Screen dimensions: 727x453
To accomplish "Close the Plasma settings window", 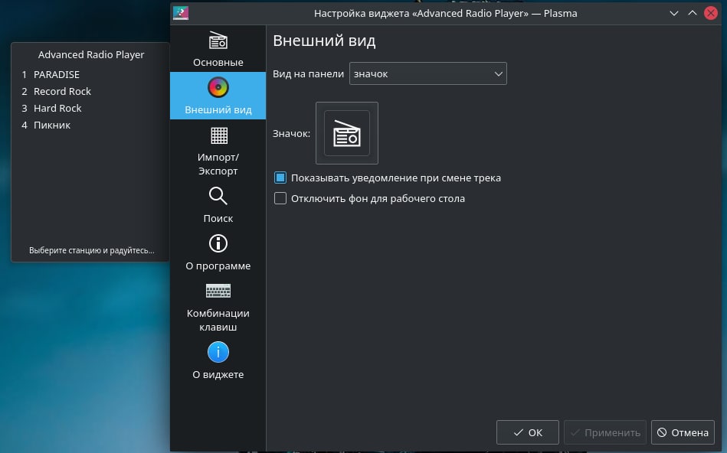I will (711, 13).
